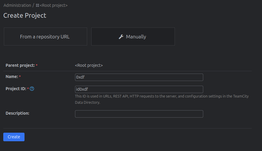The image size is (262, 151).
Task: Click the red asterisk beside Name
Action: point(20,77)
